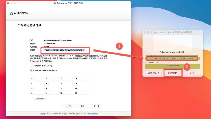Click the highlighted request code 2ZNW Y2SE text
Image resolution: width=211 pixels, height=119 pixels.
pos(64,50)
